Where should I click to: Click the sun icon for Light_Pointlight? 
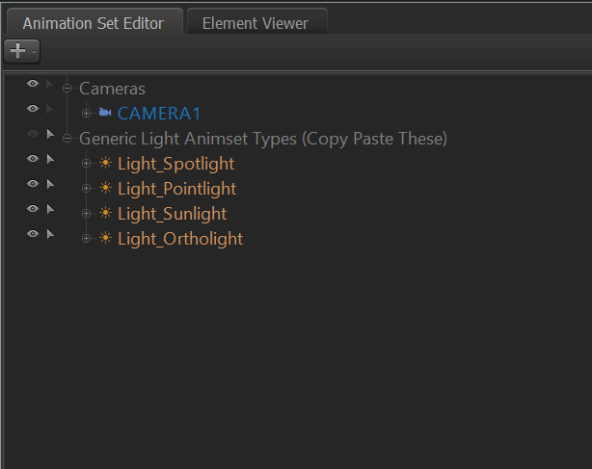[x=105, y=189]
